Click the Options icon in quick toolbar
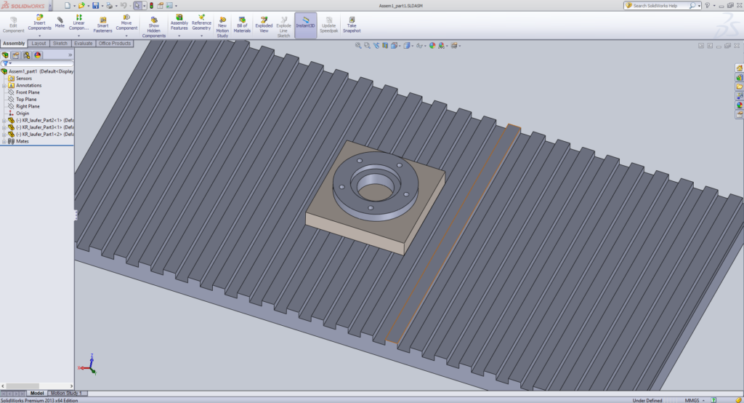This screenshot has width=744, height=403. [x=169, y=6]
